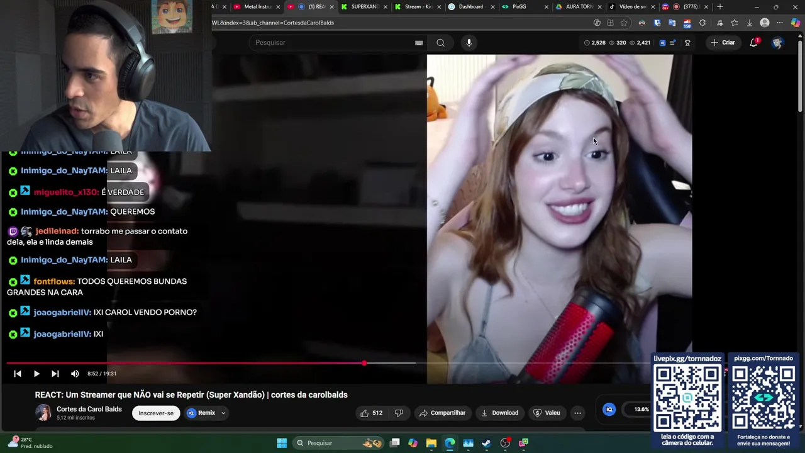Click the browser address bar URL
This screenshot has height=453, width=805.
pyautogui.click(x=272, y=23)
